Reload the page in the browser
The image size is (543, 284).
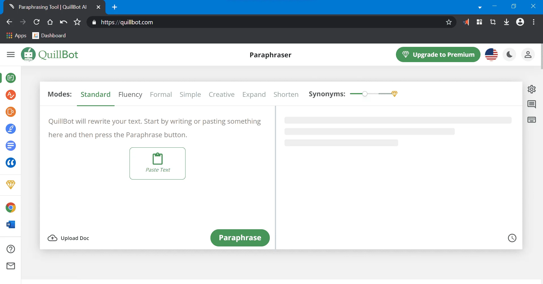[36, 22]
